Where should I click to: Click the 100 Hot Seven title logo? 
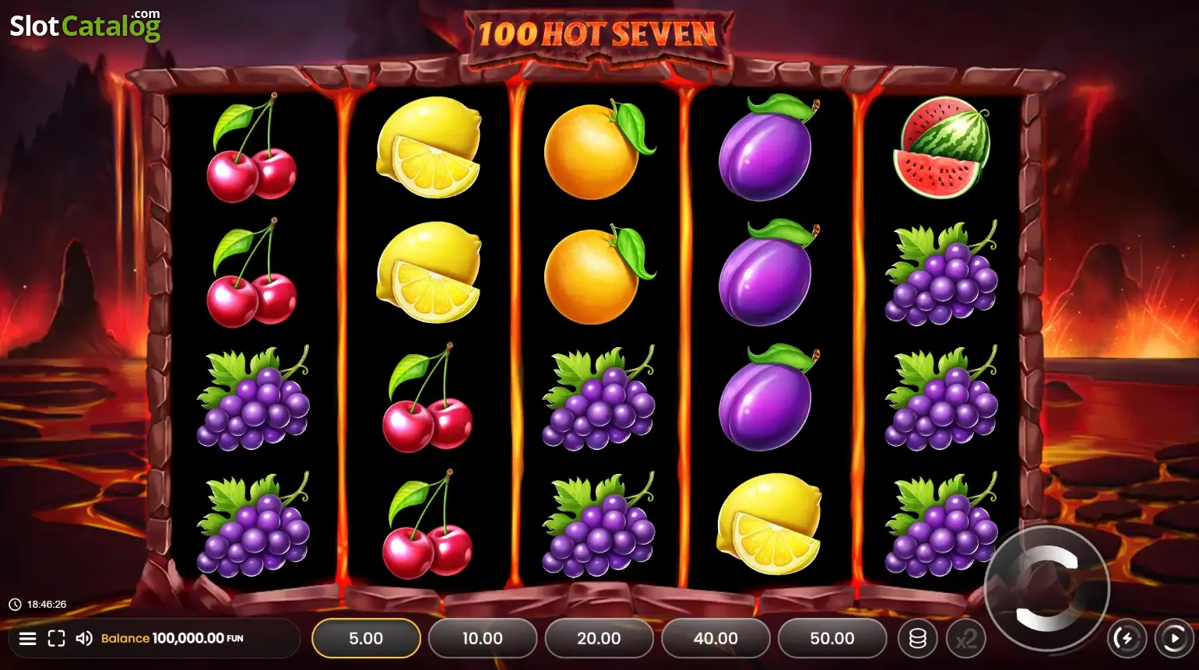coord(597,34)
